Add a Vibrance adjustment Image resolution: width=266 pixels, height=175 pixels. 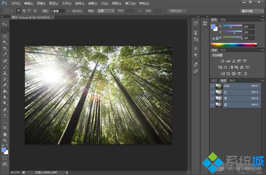click(245, 61)
